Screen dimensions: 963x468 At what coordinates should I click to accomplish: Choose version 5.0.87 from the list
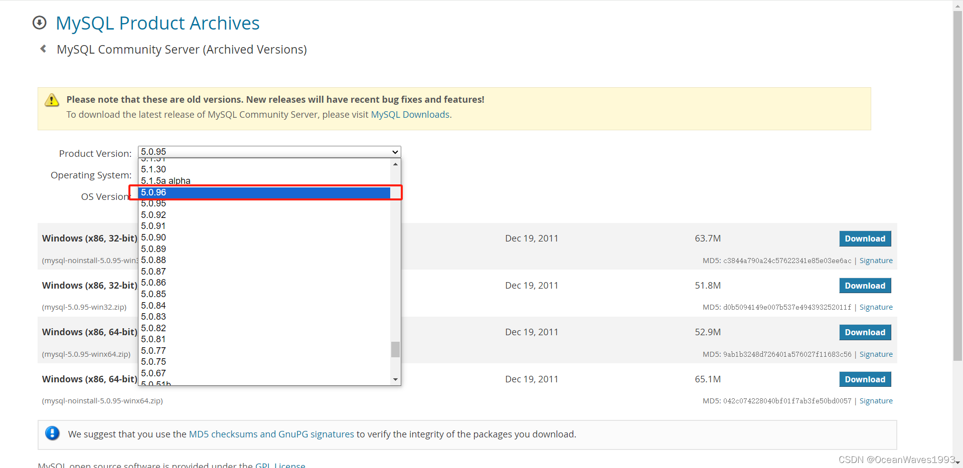(264, 272)
